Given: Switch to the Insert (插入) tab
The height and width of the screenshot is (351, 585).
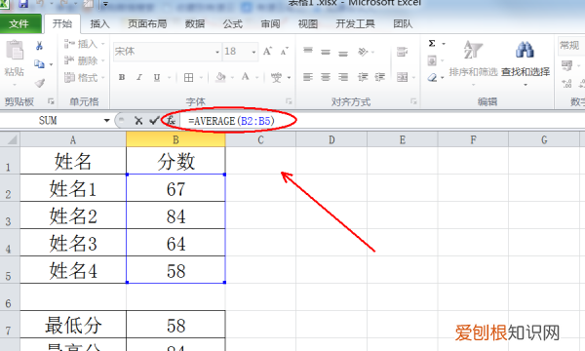Looking at the screenshot, I should [x=100, y=23].
